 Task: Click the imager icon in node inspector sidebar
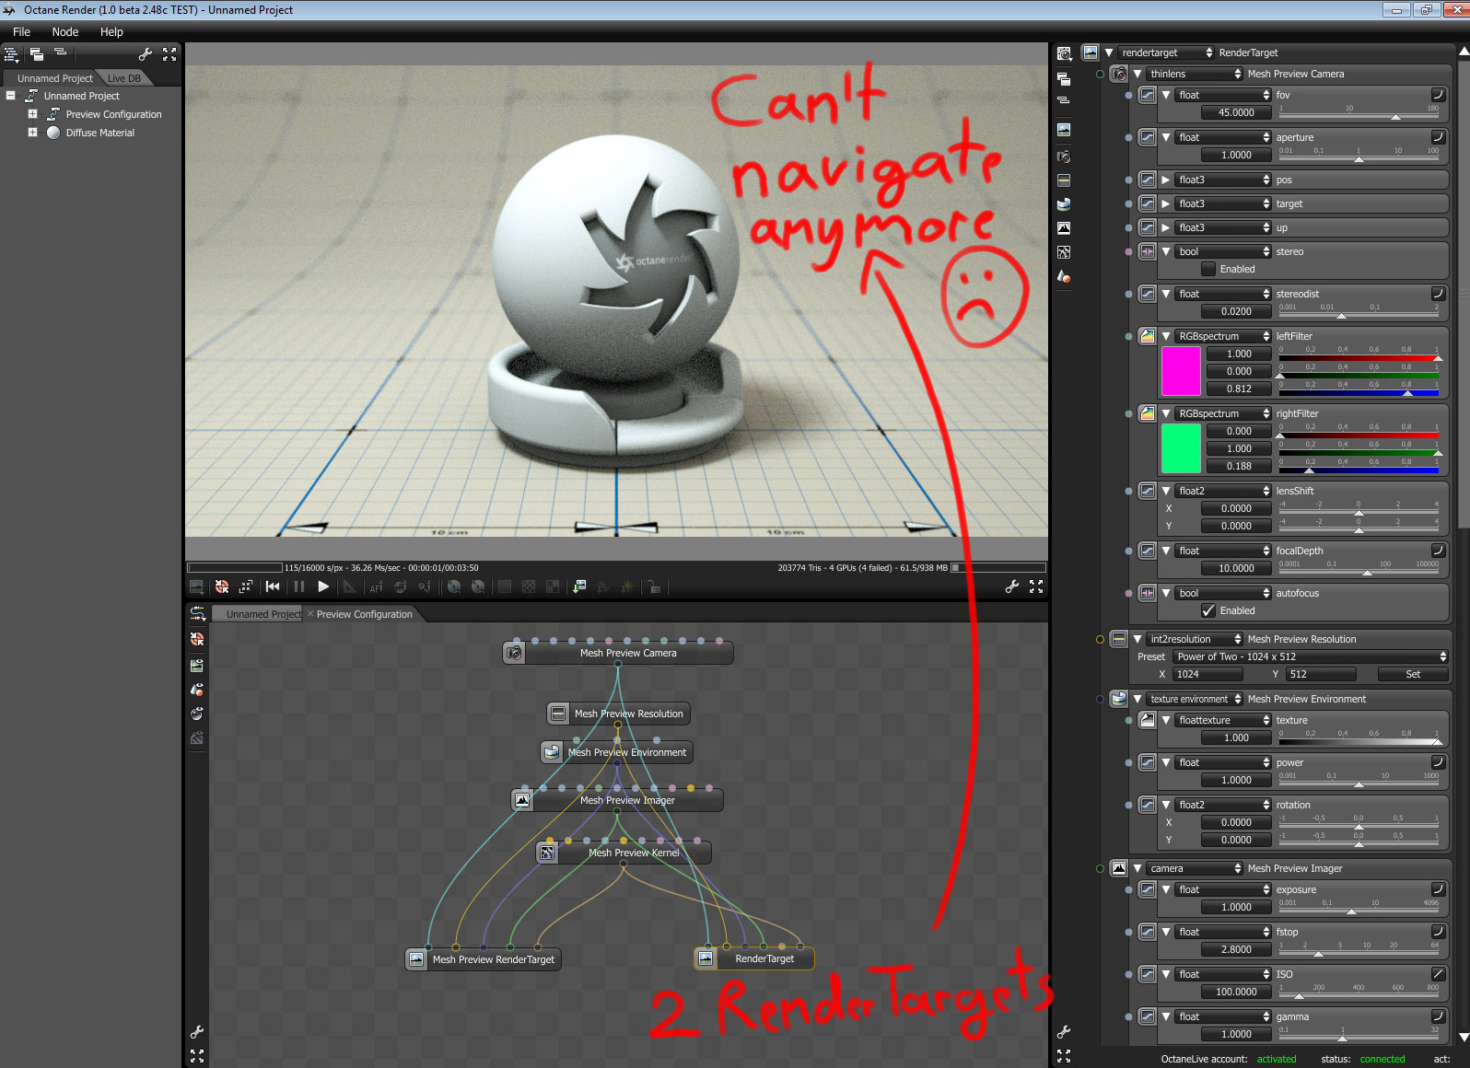click(x=1064, y=227)
